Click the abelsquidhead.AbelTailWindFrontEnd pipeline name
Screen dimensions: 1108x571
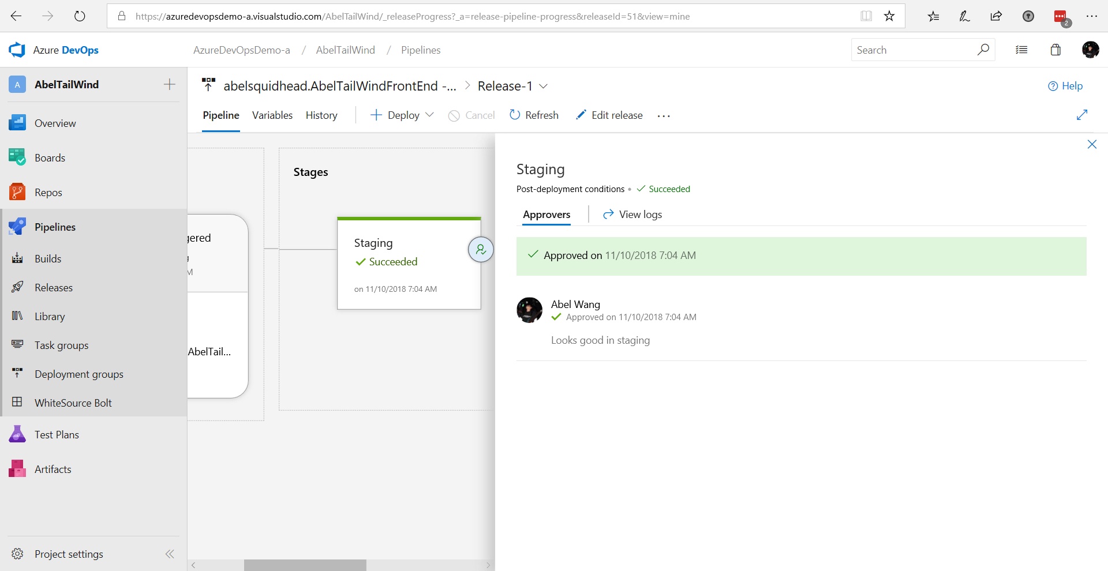click(x=340, y=86)
